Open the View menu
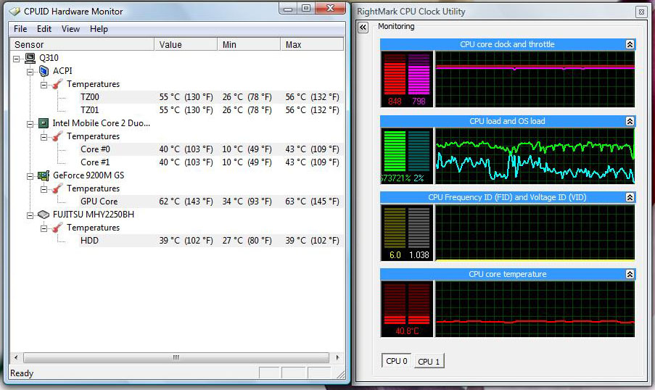 [70, 29]
